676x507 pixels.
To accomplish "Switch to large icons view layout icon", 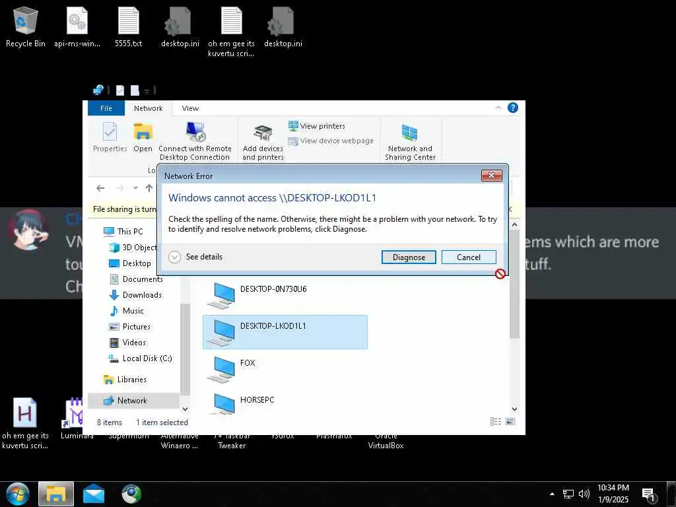I will coord(510,422).
